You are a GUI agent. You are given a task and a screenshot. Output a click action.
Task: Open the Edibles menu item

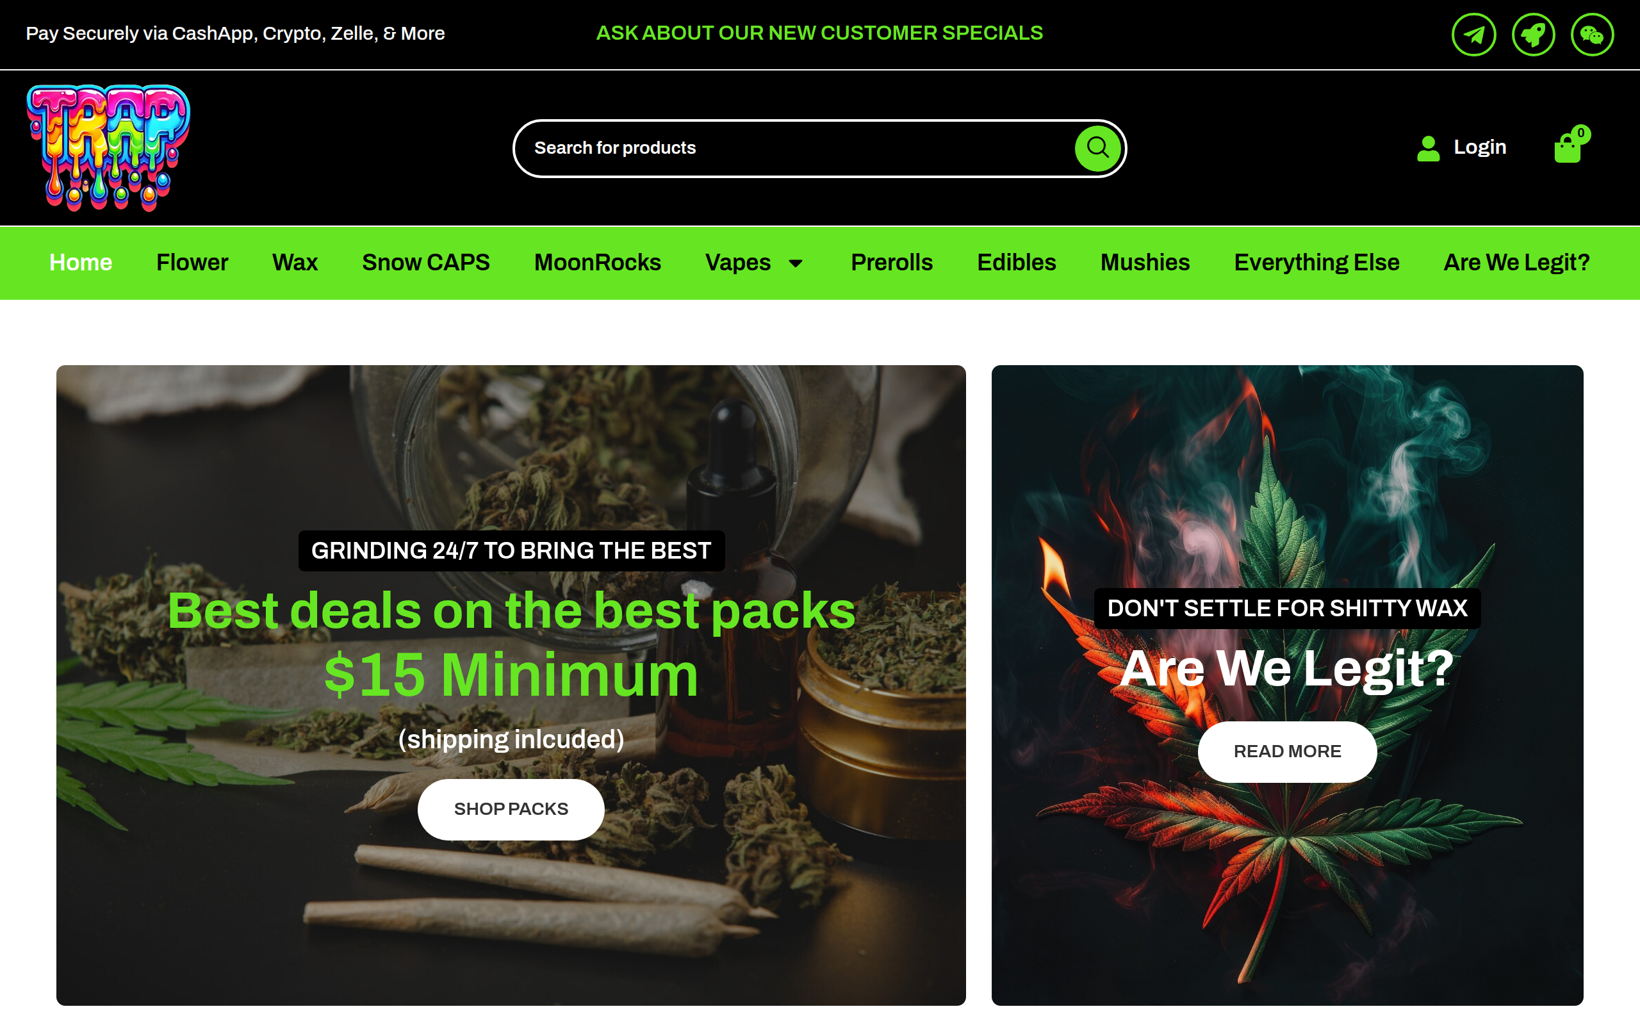pos(1016,263)
